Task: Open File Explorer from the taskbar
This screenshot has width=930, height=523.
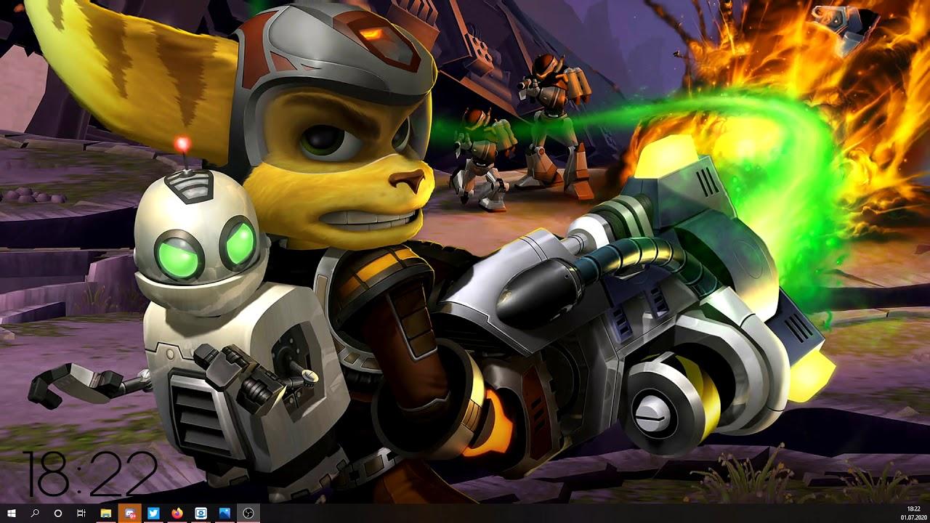Action: pos(106,514)
